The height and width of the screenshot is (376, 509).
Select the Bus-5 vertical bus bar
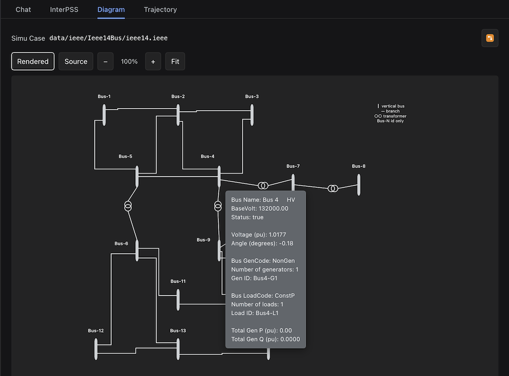(137, 176)
